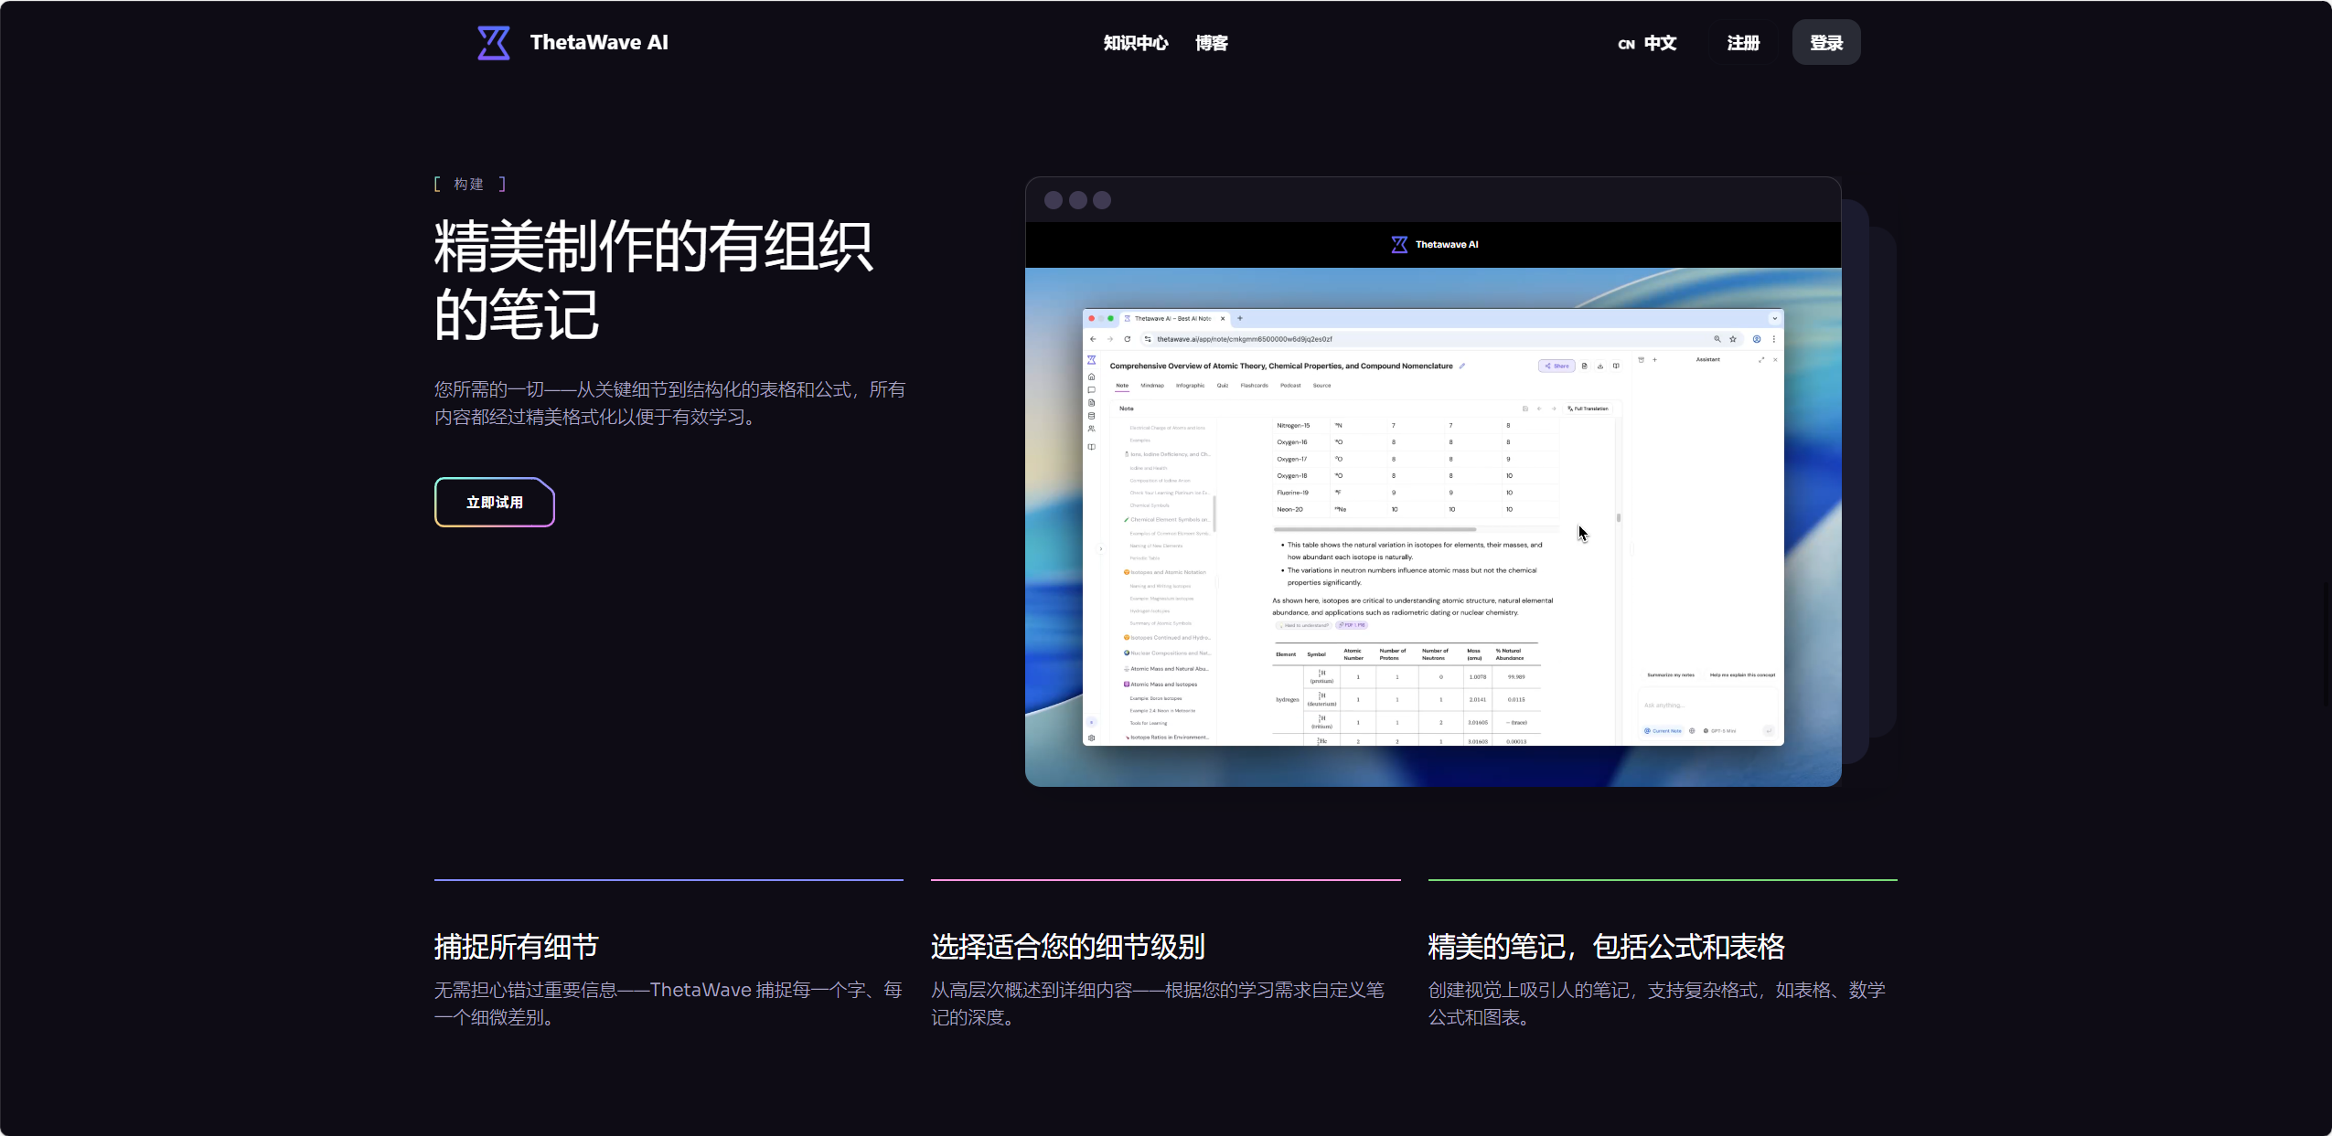Viewport: 2332px width, 1136px height.
Task: Click the 立即试用 button
Action: (495, 503)
